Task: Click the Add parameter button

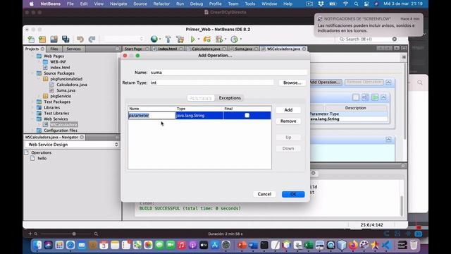Action: click(x=288, y=110)
